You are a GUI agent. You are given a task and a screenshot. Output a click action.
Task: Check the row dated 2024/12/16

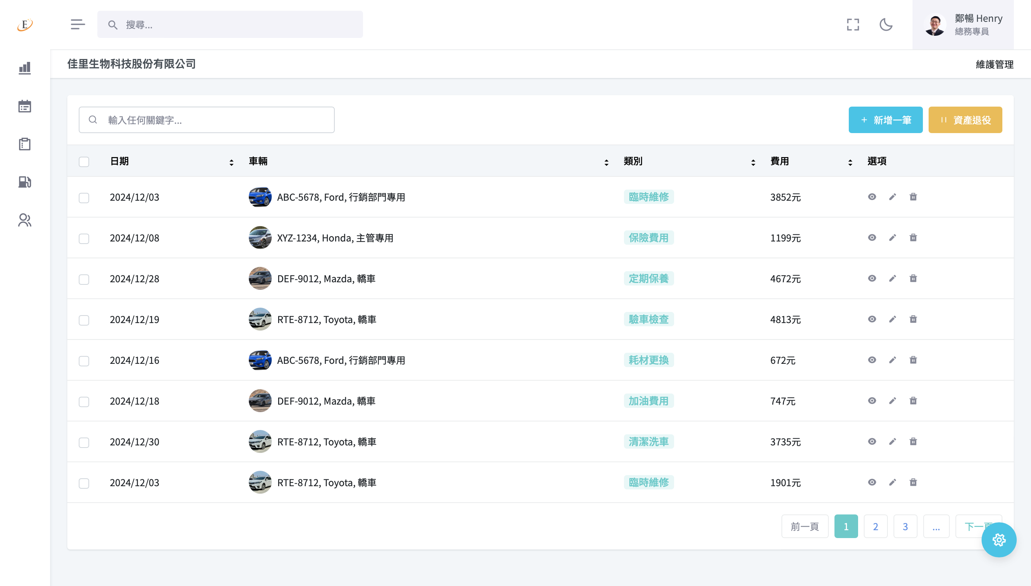pos(84,361)
